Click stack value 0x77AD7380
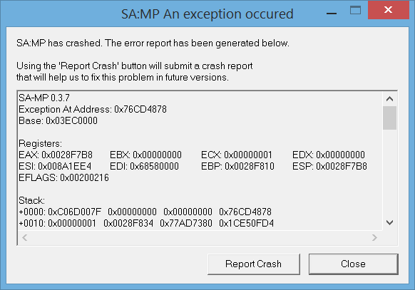 [x=186, y=223]
